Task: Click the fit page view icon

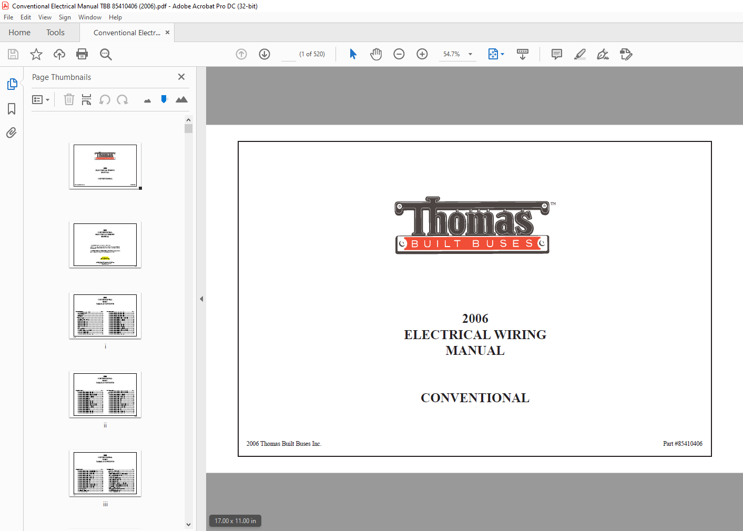Action: click(493, 54)
